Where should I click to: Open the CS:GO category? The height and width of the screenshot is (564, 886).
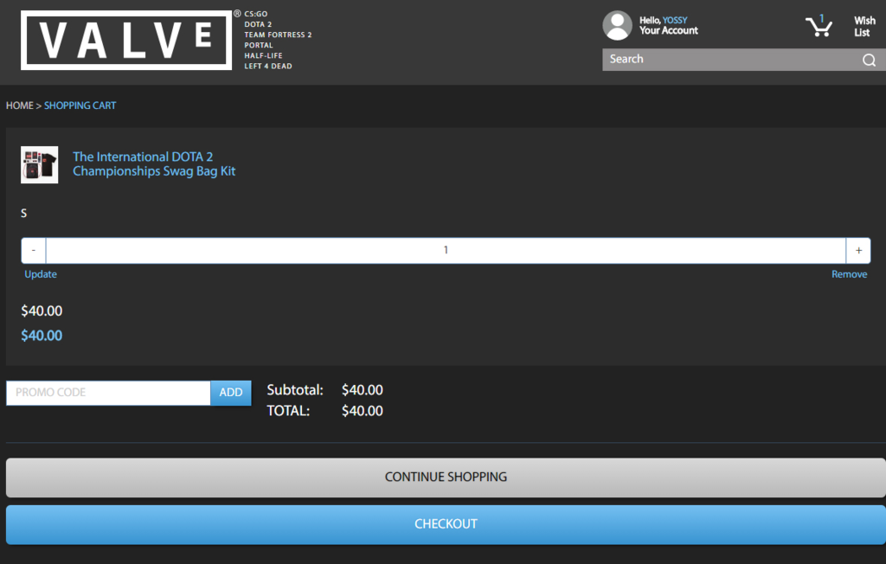tap(256, 14)
